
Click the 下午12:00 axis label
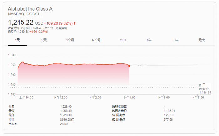point(60,98)
